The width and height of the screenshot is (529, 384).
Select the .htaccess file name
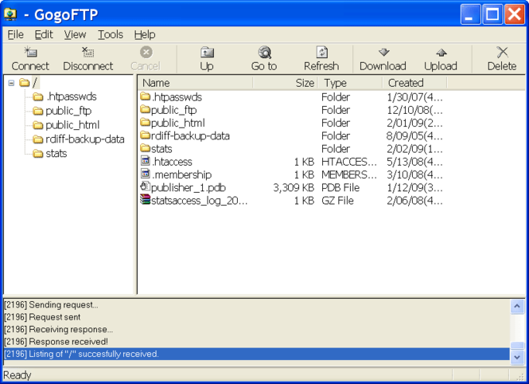click(172, 162)
